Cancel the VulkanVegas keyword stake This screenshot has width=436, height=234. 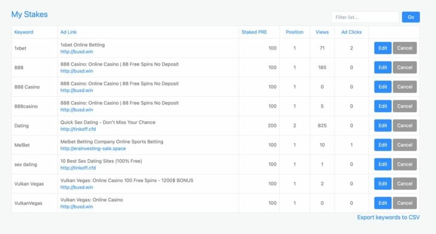coord(404,203)
